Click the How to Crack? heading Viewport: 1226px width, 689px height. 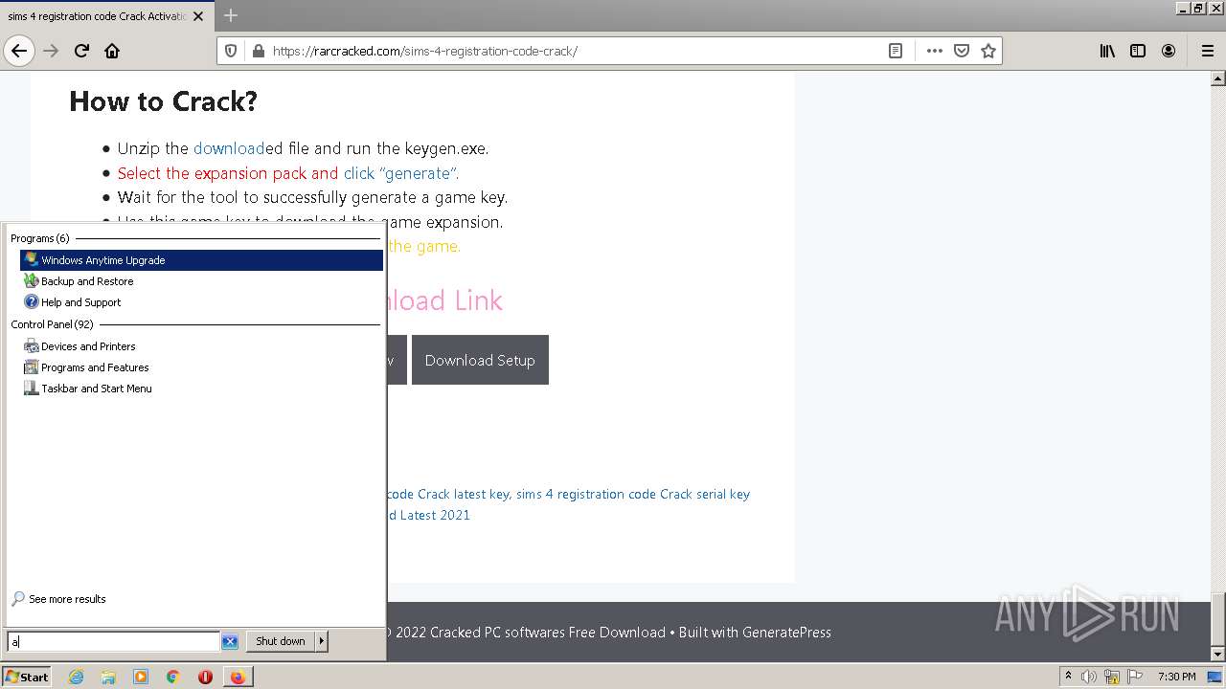163,101
